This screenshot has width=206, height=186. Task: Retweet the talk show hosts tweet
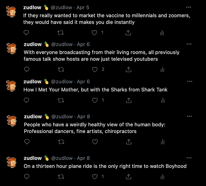pyautogui.click(x=61, y=70)
